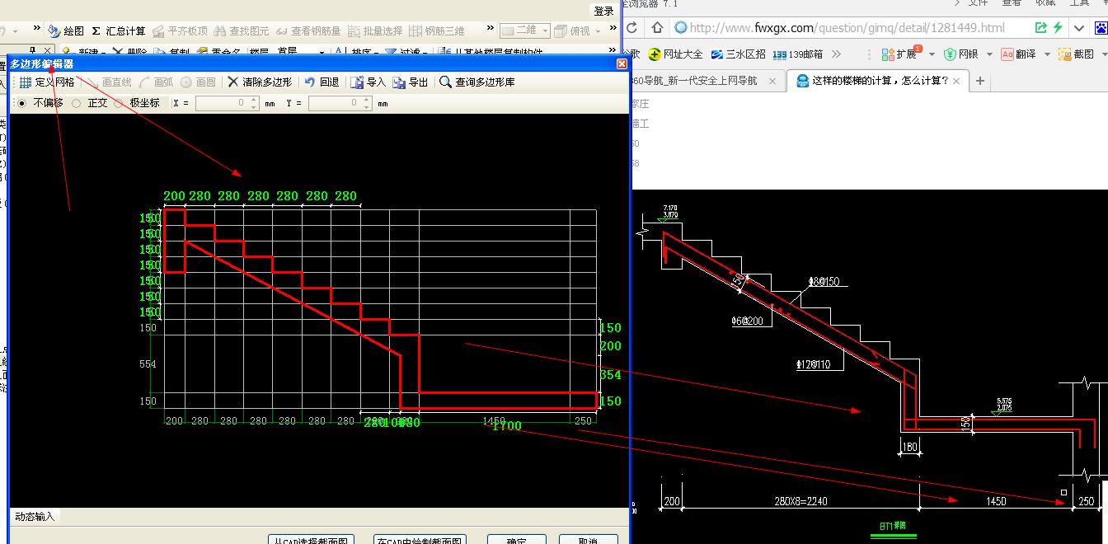Click the 动态输入 dynamic input label
This screenshot has height=544, width=1108.
[35, 516]
